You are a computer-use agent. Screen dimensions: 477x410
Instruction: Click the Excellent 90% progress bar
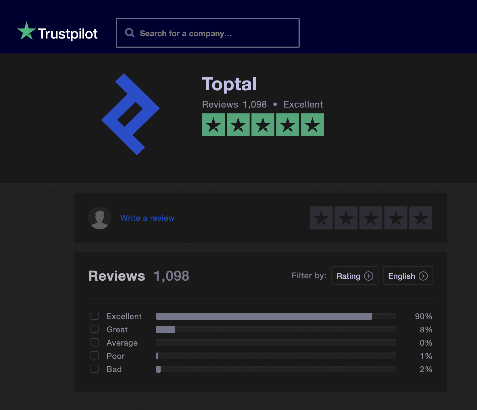coord(276,316)
